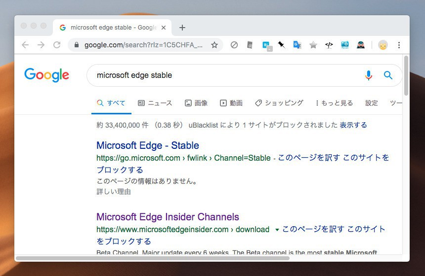Click 表示する to show blocked sites

[353, 125]
